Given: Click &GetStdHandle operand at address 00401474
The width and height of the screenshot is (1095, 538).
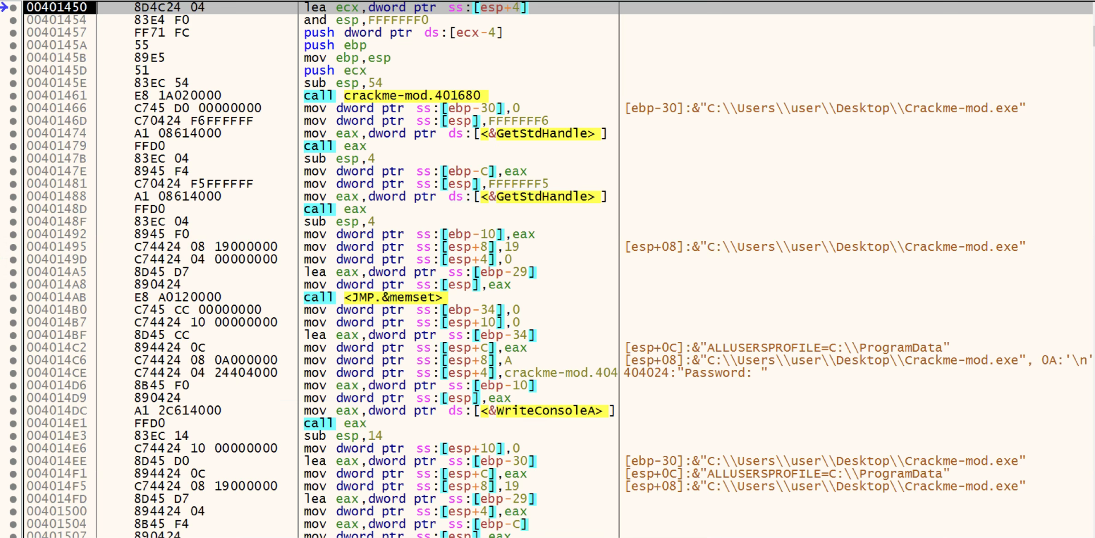Looking at the screenshot, I should click(x=540, y=133).
